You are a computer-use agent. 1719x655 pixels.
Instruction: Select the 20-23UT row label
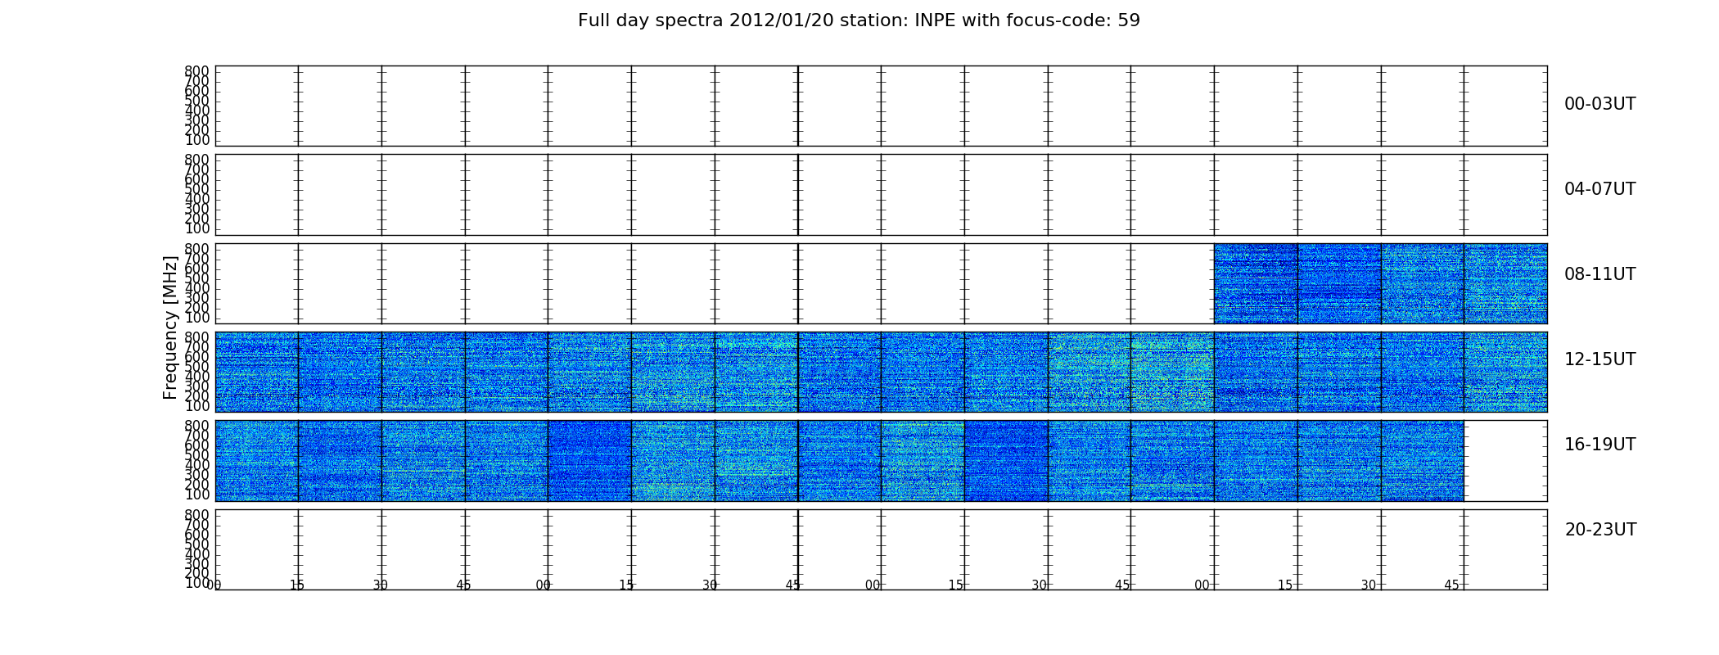pyautogui.click(x=1600, y=530)
